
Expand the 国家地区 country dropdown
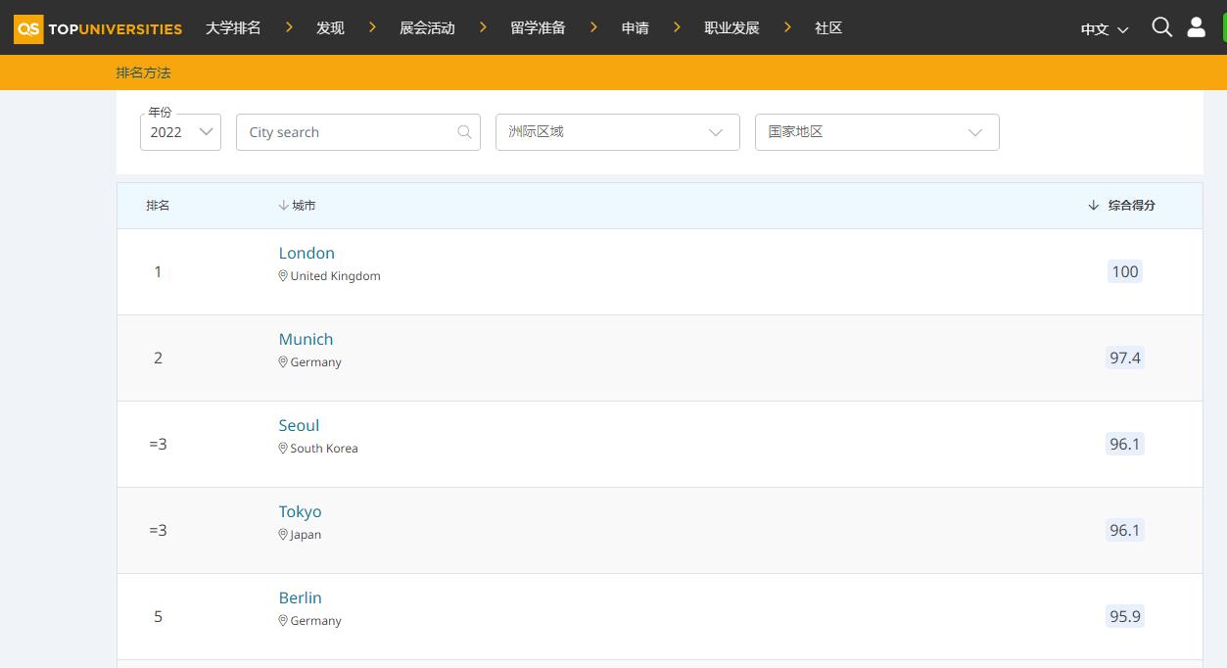(x=876, y=132)
